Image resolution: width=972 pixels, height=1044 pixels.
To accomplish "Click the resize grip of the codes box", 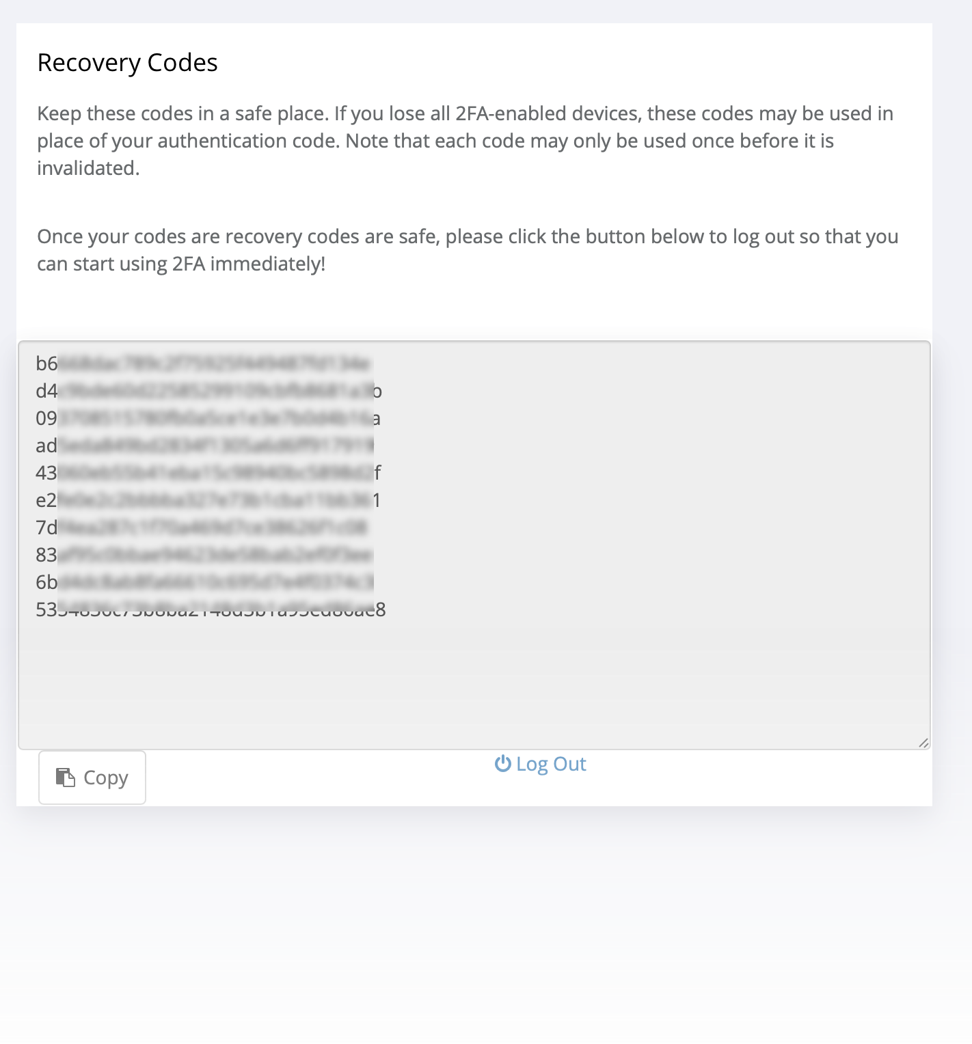I will pos(923,741).
